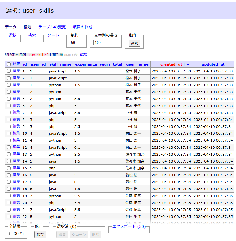236x241 pixels.
Task: Check the checkbox for row id 16
Action: tap(9, 175)
